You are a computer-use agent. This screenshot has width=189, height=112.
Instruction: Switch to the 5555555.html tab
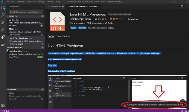pyautogui.click(x=55, y=6)
